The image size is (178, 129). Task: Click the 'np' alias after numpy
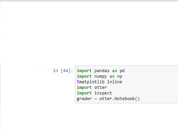120,76
